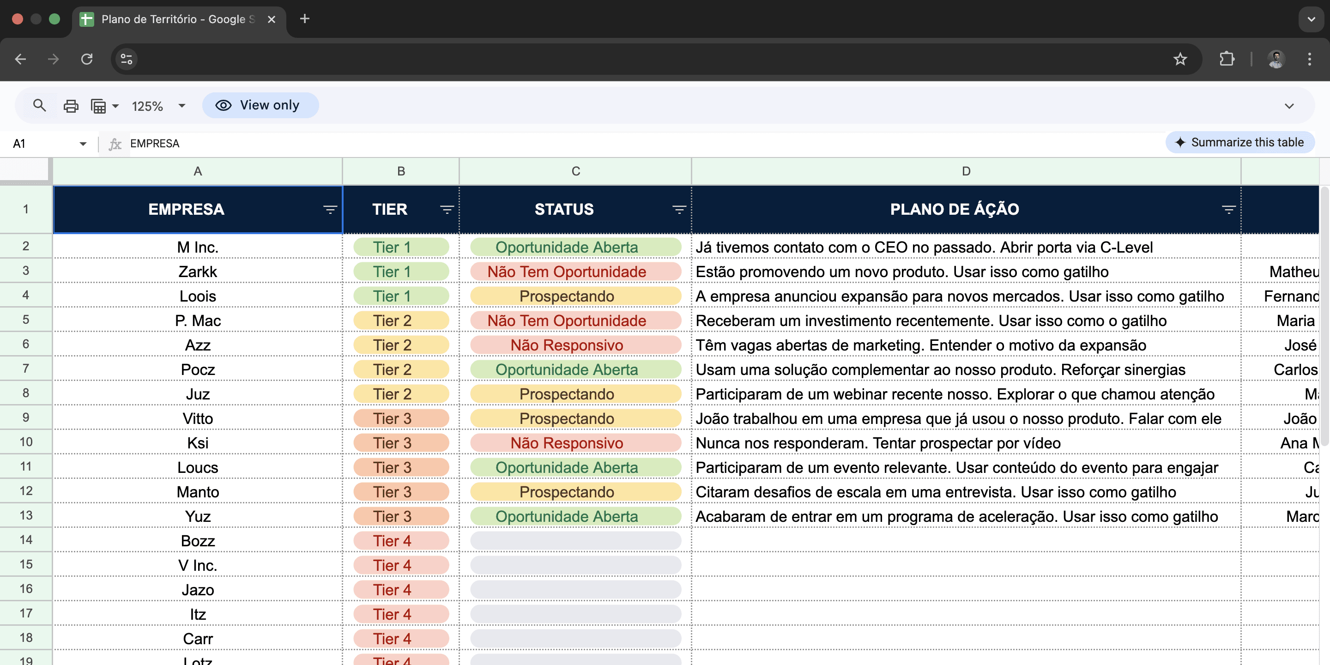Toggle the STATUS column filter icon

coord(678,209)
